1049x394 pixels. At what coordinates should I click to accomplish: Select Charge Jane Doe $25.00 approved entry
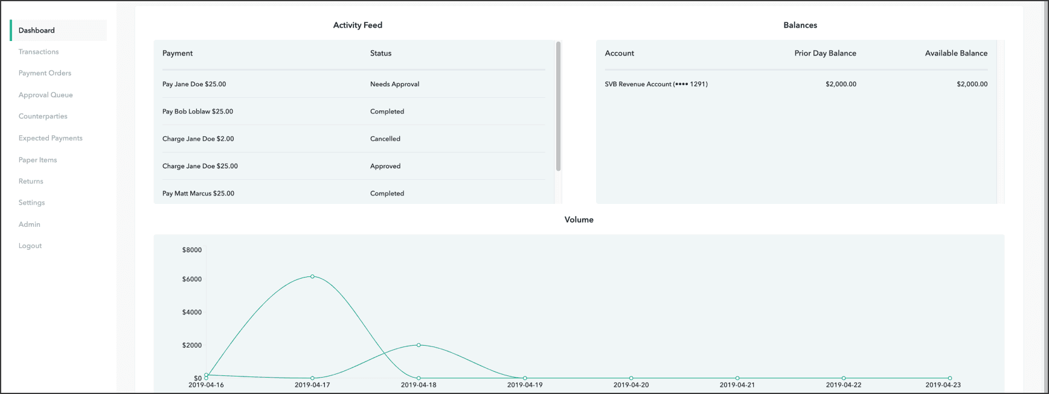coord(200,166)
